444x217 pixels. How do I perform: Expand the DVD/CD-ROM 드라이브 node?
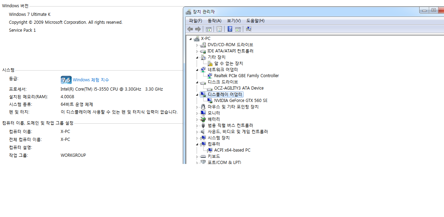click(197, 45)
